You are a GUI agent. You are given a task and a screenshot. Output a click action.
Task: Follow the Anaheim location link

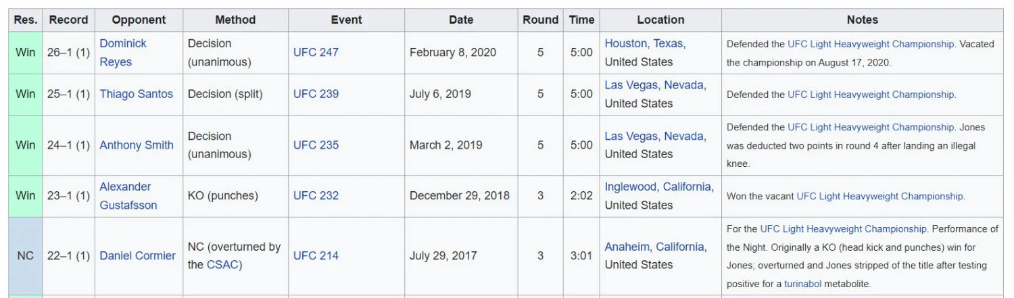coord(627,247)
